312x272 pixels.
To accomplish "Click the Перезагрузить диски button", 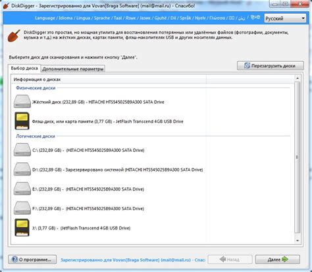I will pos(271,66).
